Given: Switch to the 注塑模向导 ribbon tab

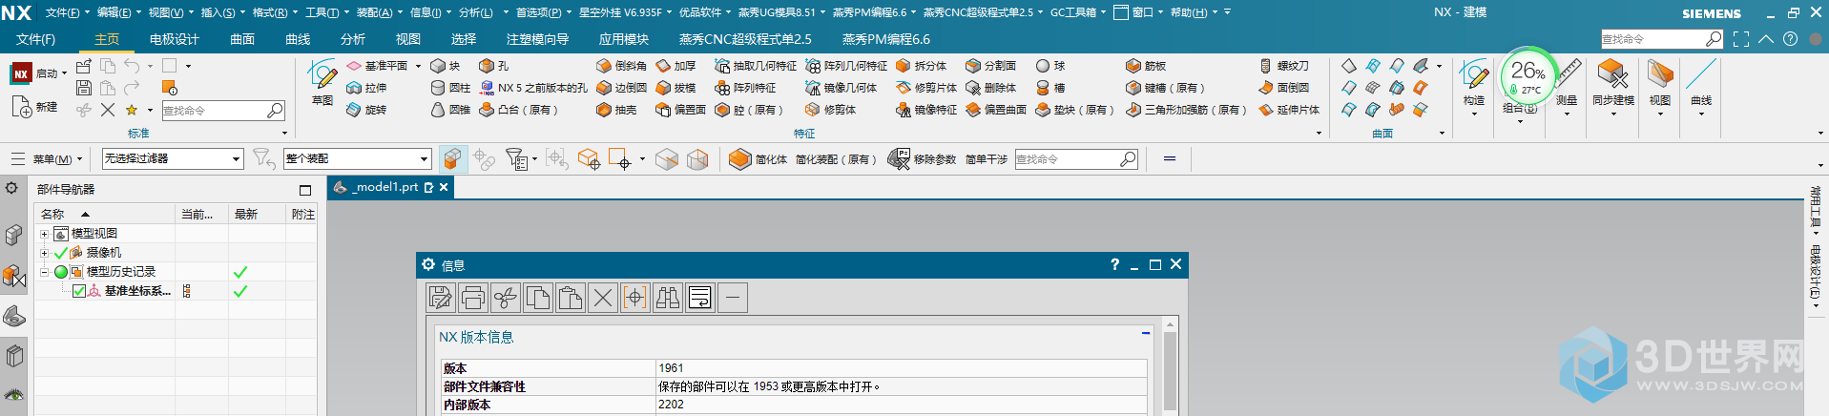Looking at the screenshot, I should [537, 39].
